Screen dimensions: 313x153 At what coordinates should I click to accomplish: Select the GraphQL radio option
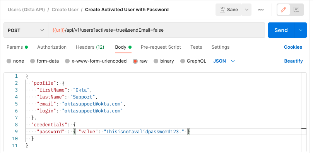click(x=183, y=61)
